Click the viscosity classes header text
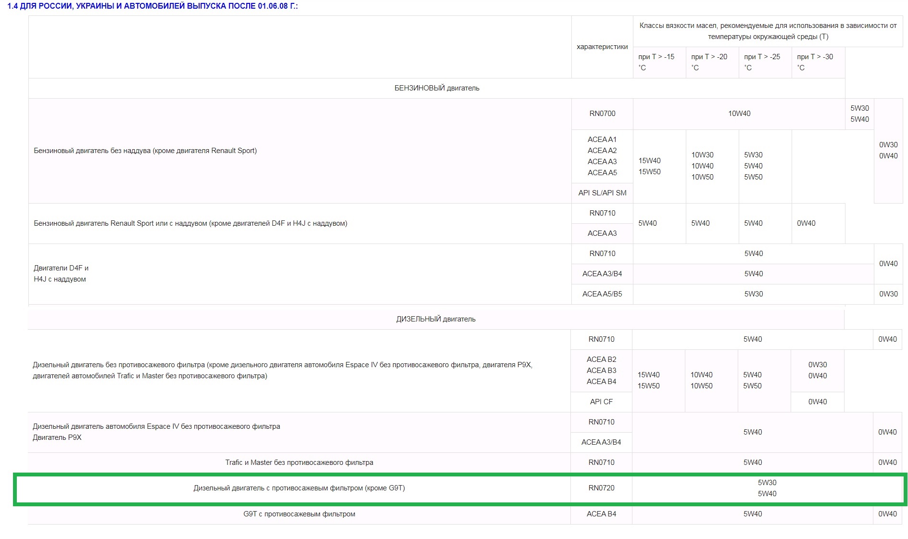This screenshot has width=908, height=539. click(x=768, y=31)
